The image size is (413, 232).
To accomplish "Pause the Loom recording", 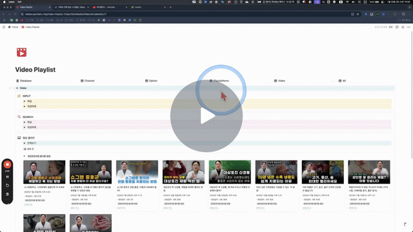I will tap(7, 177).
